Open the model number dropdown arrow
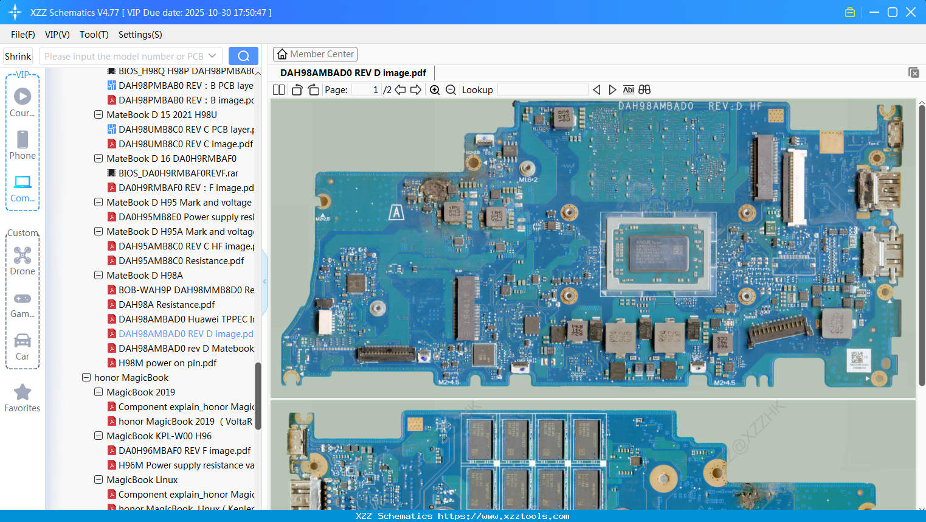The image size is (926, 522). point(212,56)
